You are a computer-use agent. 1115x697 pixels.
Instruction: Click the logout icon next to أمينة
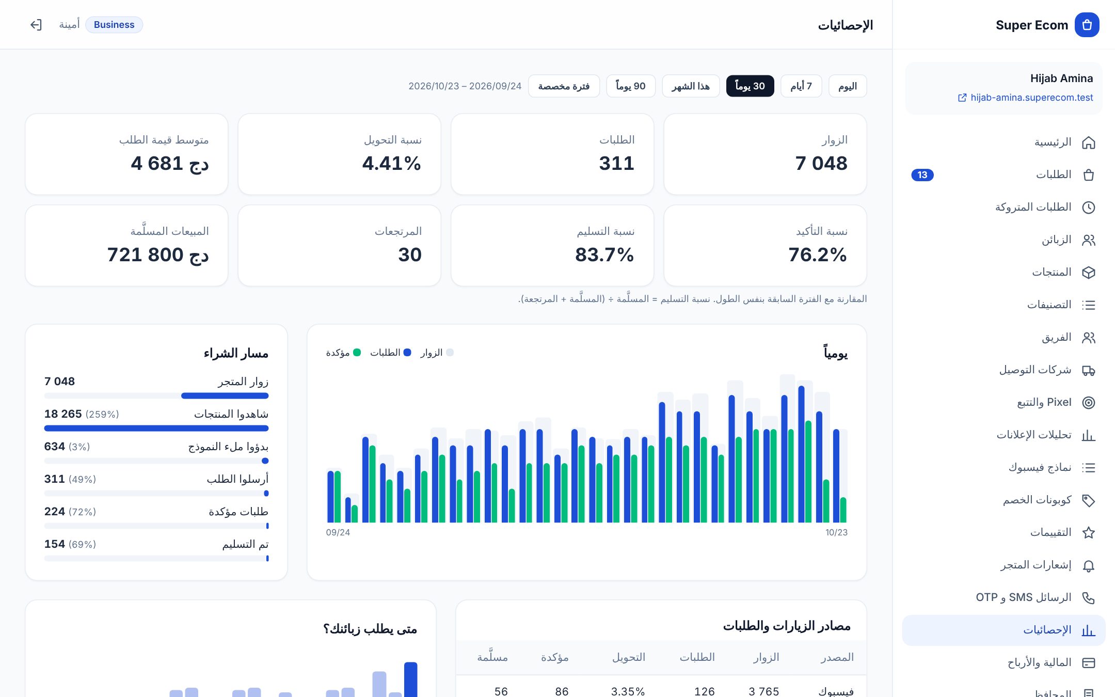coord(36,25)
